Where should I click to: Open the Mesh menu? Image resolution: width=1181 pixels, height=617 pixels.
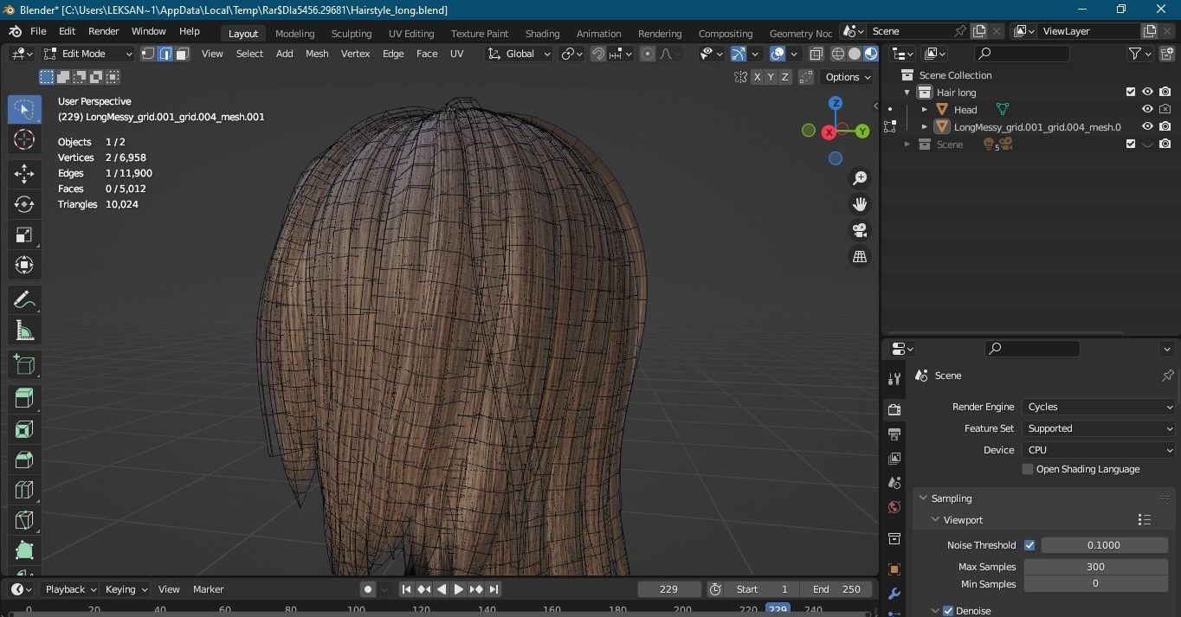coord(317,54)
